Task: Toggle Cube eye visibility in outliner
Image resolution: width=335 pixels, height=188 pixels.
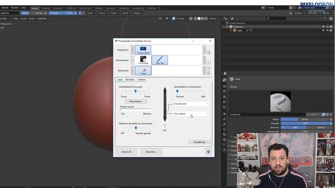Action: (x=327, y=30)
